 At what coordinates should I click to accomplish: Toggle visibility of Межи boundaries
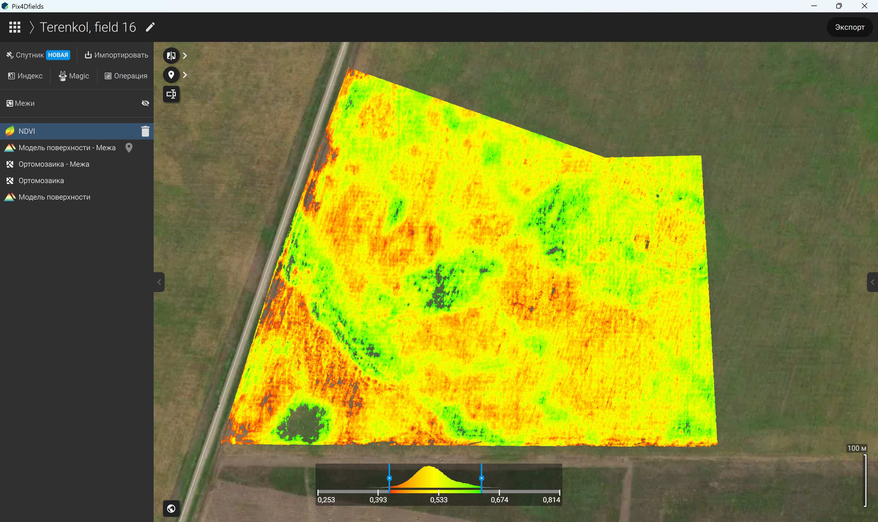click(145, 103)
